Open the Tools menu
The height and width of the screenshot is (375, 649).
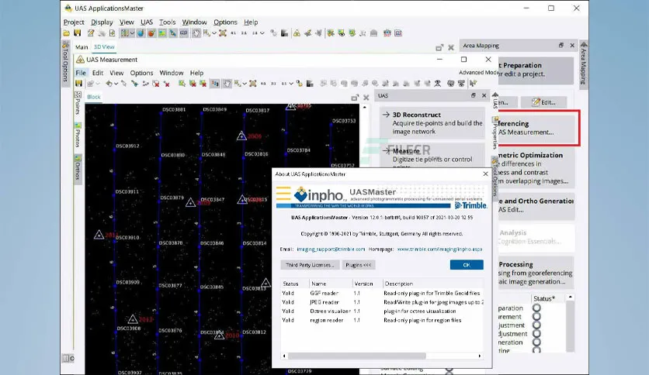click(x=167, y=22)
